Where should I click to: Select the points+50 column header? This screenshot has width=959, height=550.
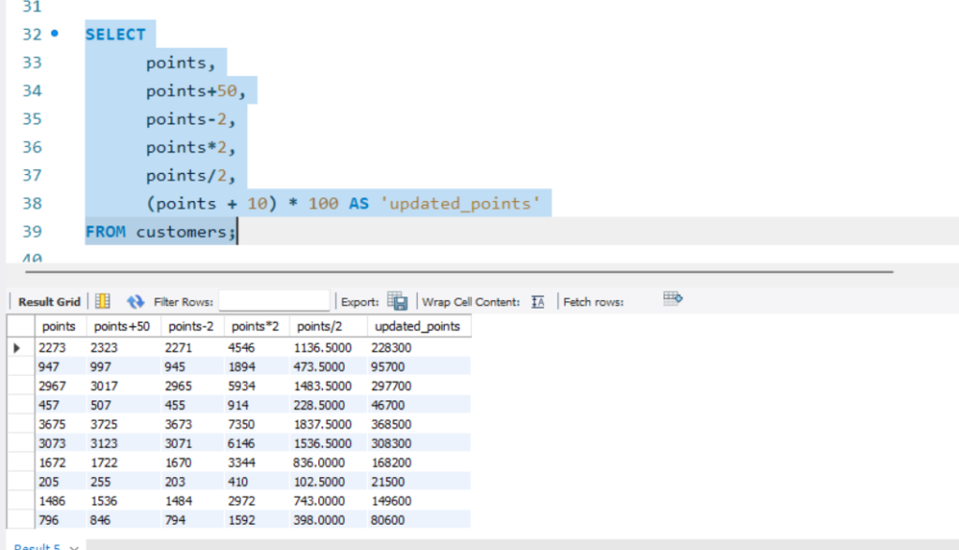click(x=123, y=326)
